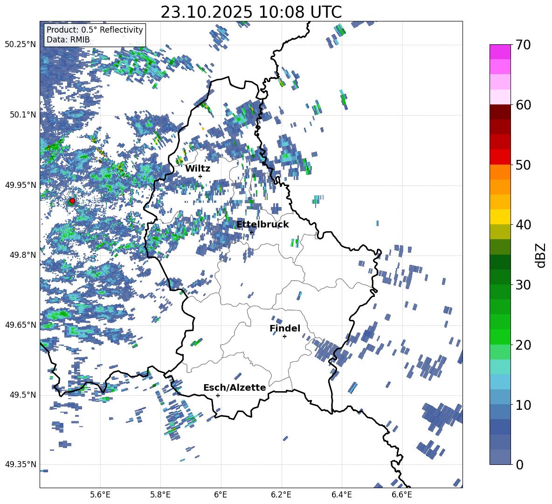The image size is (552, 504).
Task: Click the Esch/Alzette station cross marker
Action: coord(218,395)
